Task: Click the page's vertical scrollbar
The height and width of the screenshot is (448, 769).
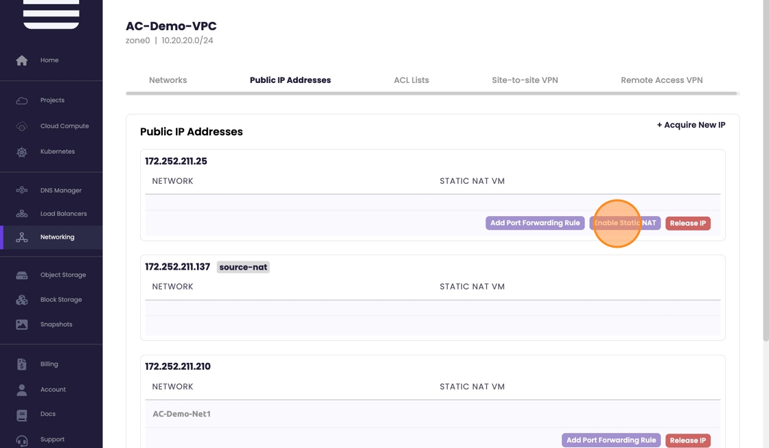Action: pyautogui.click(x=766, y=172)
